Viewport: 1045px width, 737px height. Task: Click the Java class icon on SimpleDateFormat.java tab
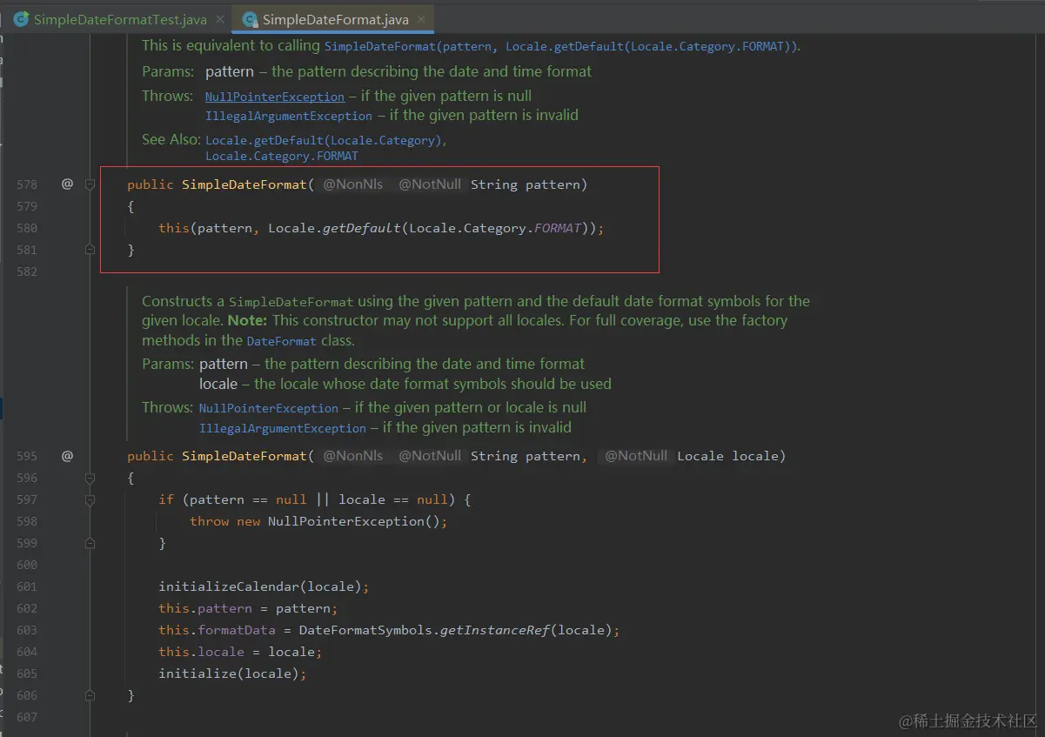[250, 19]
